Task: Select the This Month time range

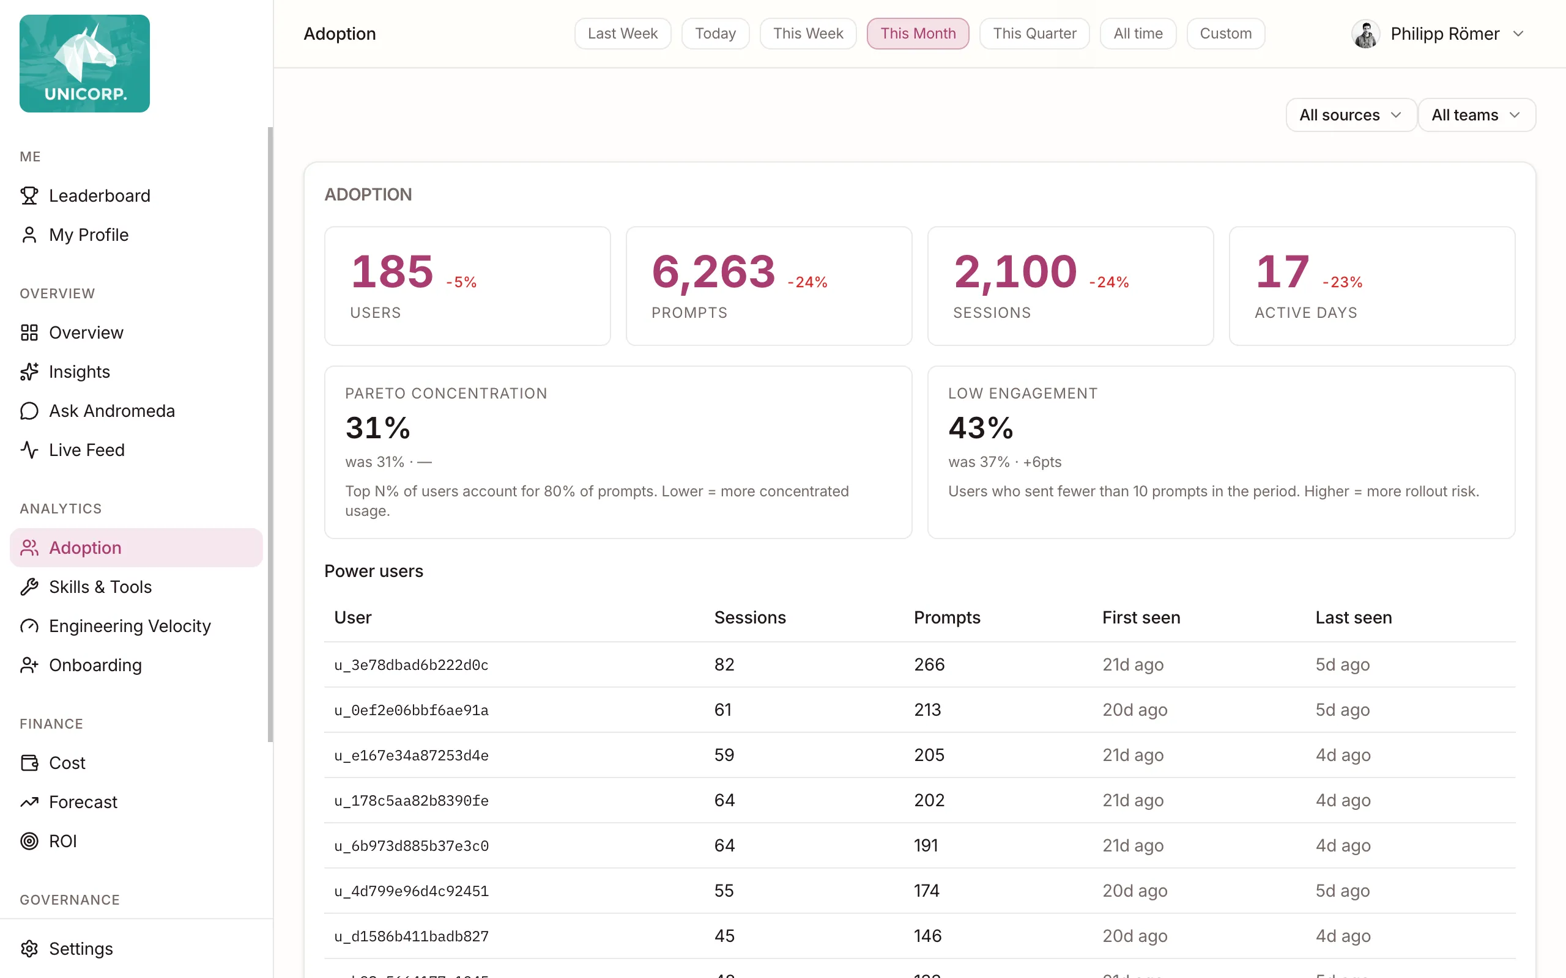Action: 918,34
